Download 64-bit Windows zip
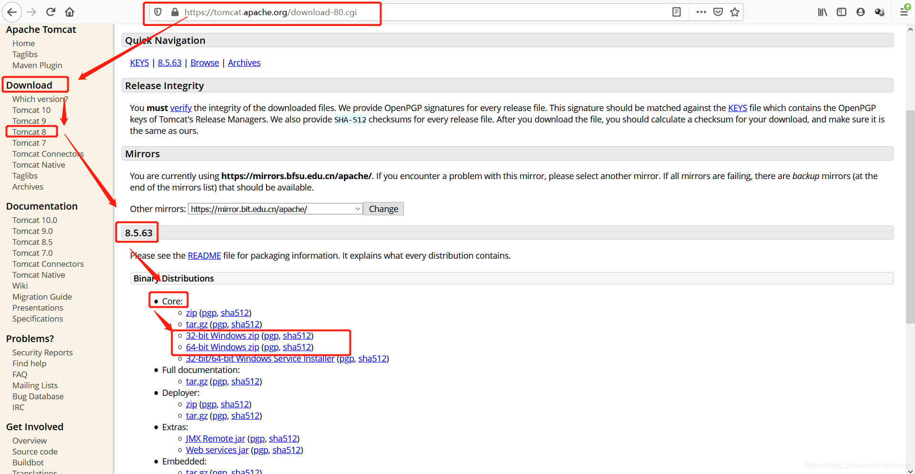 [223, 347]
